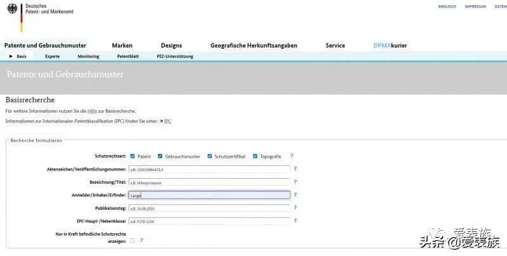This screenshot has height=256, width=507.
Task: Show help for Anmelder/Inhaber/Erfinder field
Action: (x=295, y=195)
